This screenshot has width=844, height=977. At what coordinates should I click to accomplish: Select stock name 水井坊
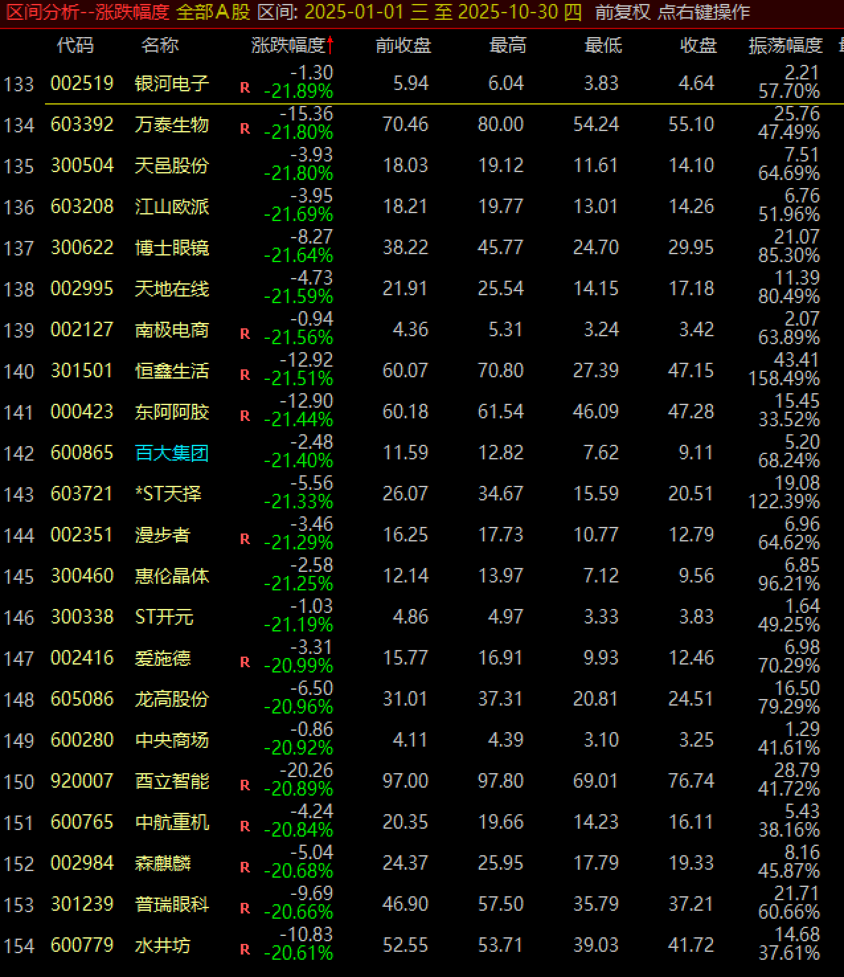pos(163,945)
